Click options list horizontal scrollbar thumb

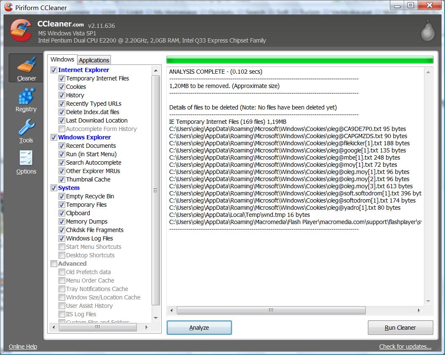click(98, 327)
